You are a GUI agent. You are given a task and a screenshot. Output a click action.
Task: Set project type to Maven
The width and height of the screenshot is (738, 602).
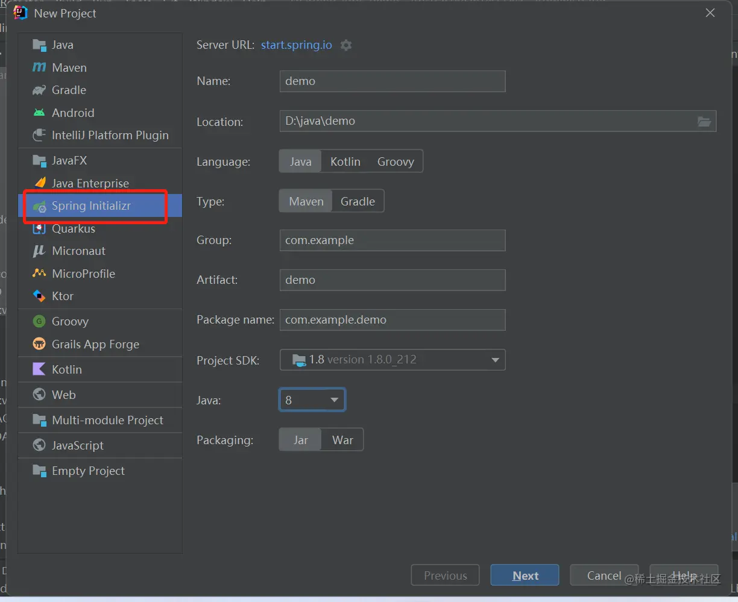(306, 201)
